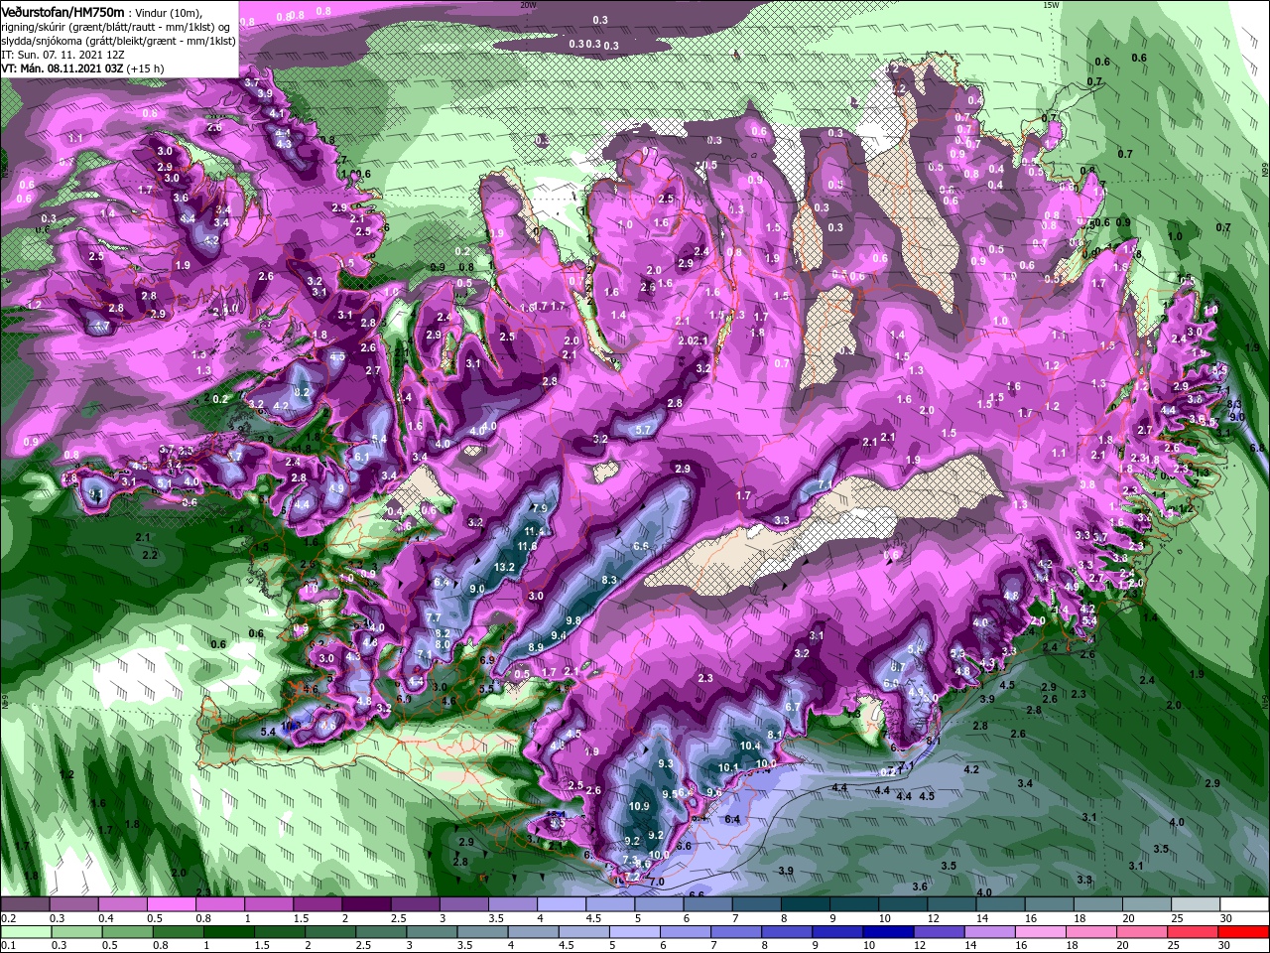Click the 'Veðurstofan/HM750m' map title
Image resolution: width=1270 pixels, height=953 pixels.
(63, 11)
